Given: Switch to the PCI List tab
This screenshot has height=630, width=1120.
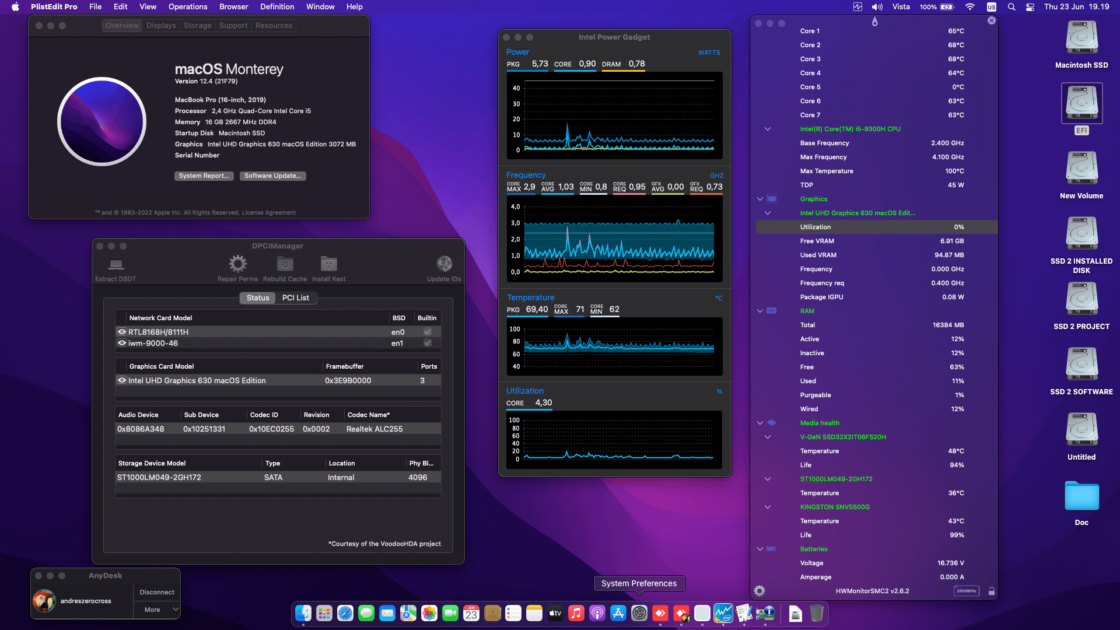Looking at the screenshot, I should (296, 297).
